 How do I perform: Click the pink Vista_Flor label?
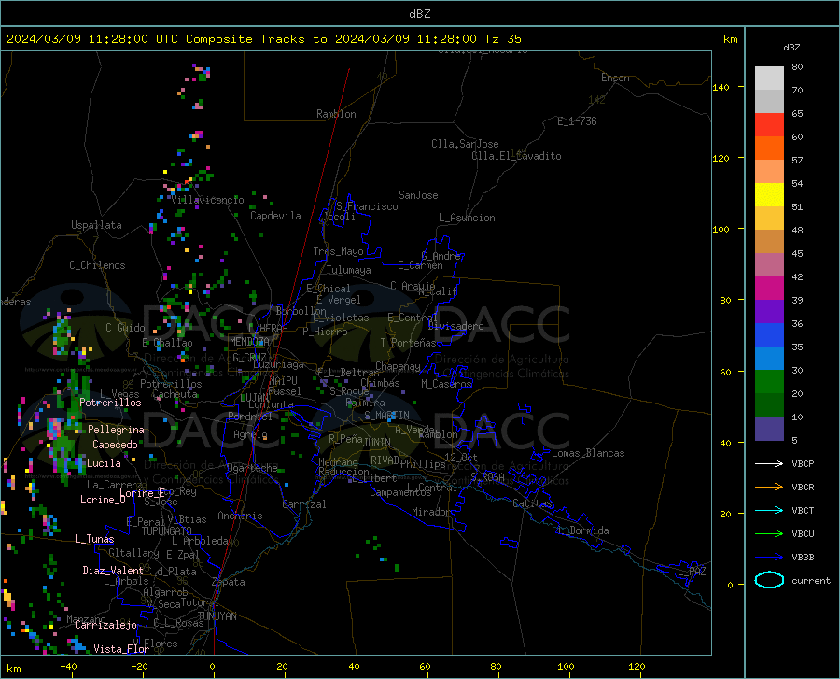point(121,649)
